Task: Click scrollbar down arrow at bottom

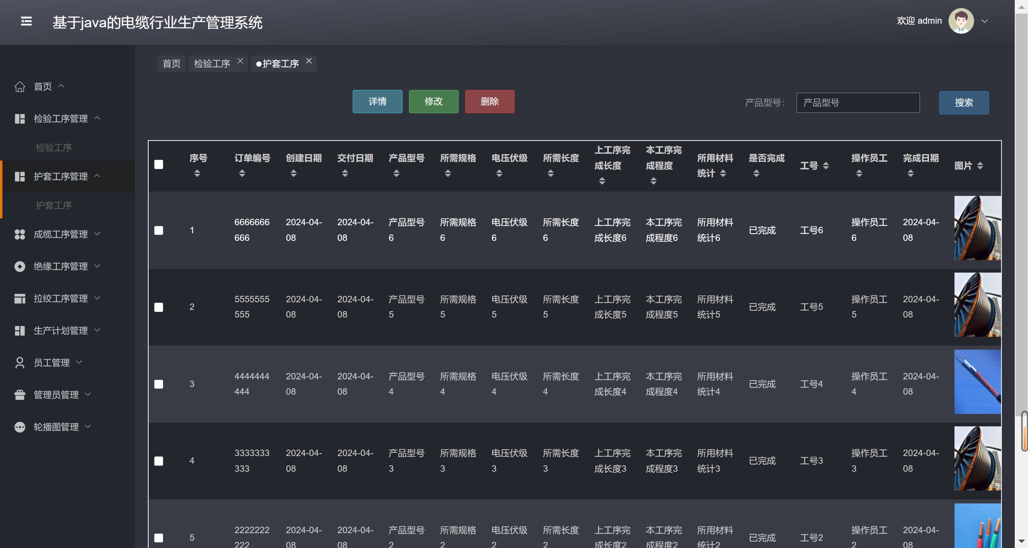Action: (1022, 541)
